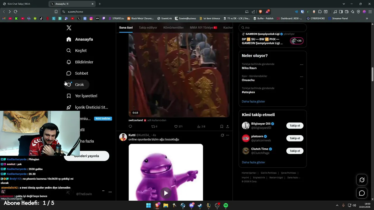374x210 pixels.
Task: Switch to Takip ediliyor tab
Action: click(148, 27)
